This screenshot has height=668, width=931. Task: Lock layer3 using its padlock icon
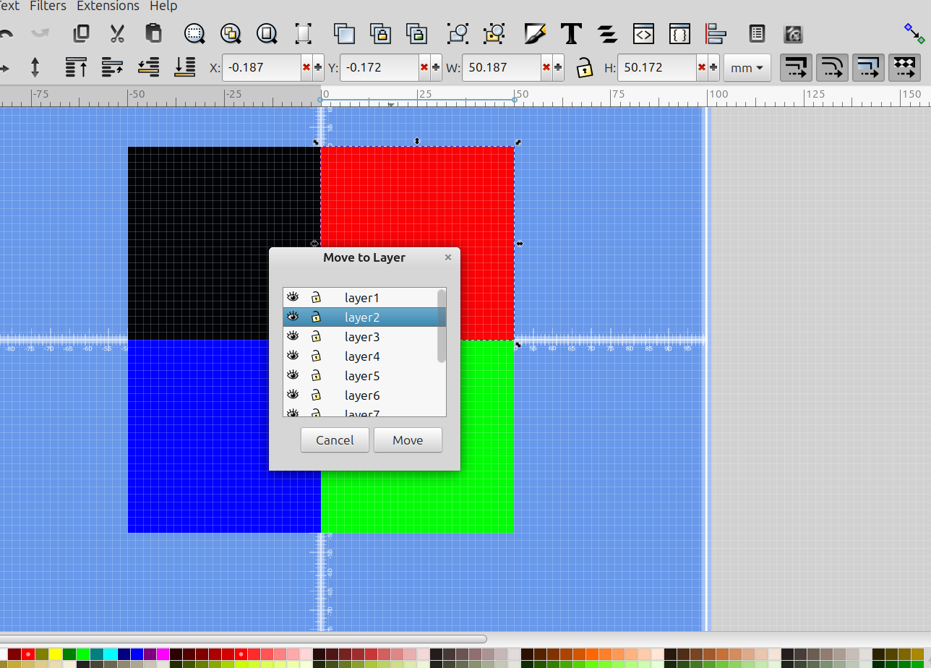316,337
